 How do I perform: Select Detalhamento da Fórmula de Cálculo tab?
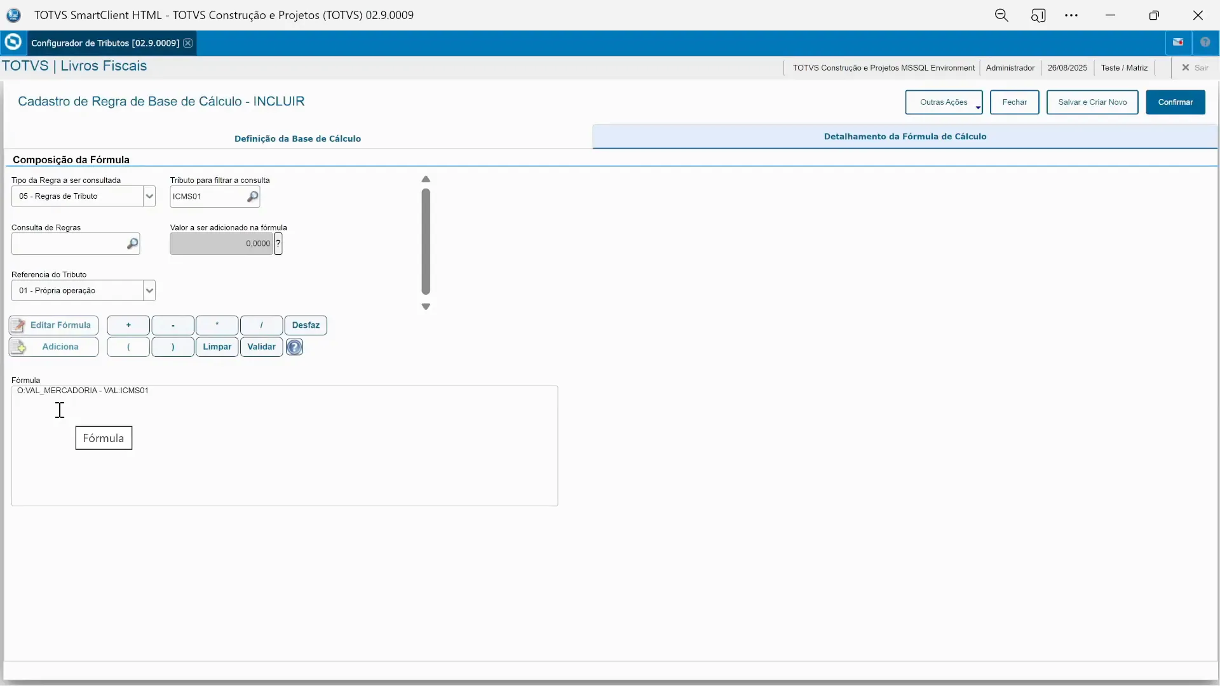(x=905, y=137)
